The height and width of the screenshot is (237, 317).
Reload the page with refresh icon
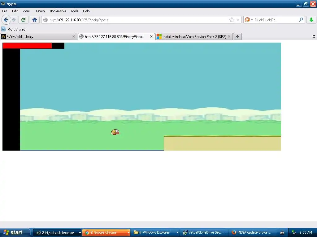[x=23, y=20]
